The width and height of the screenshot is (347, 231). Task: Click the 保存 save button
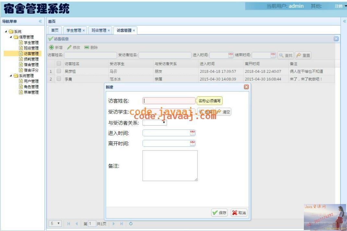click(x=219, y=213)
